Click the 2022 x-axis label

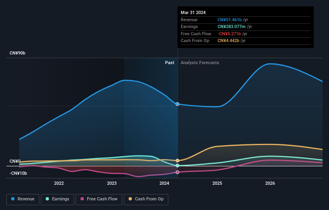click(59, 183)
